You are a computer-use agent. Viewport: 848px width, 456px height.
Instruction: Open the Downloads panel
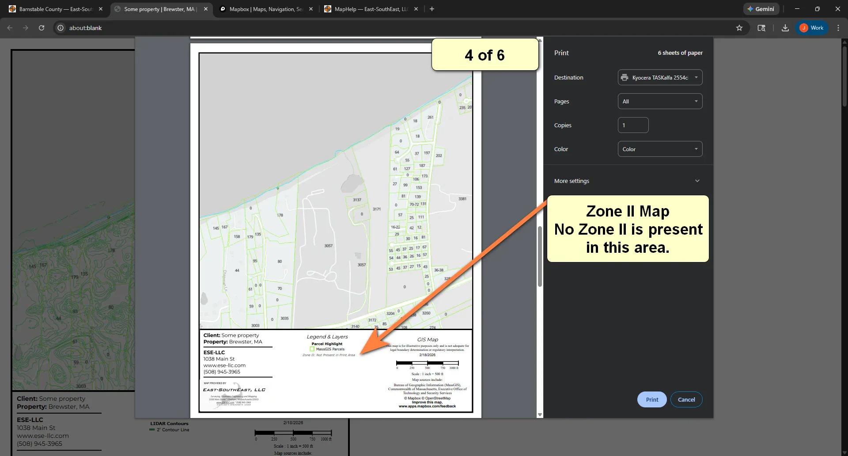click(785, 27)
